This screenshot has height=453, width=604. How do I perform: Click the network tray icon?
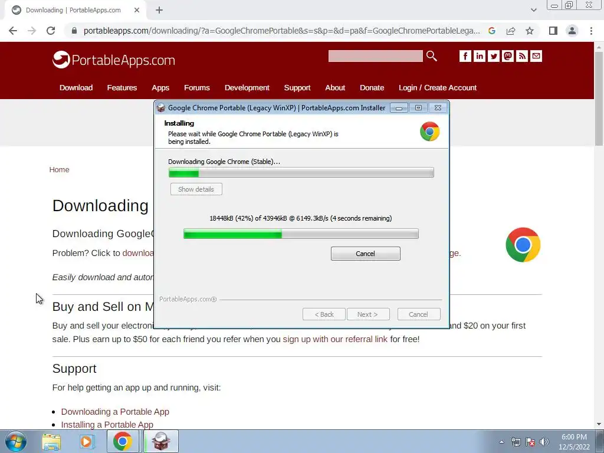[516, 442]
